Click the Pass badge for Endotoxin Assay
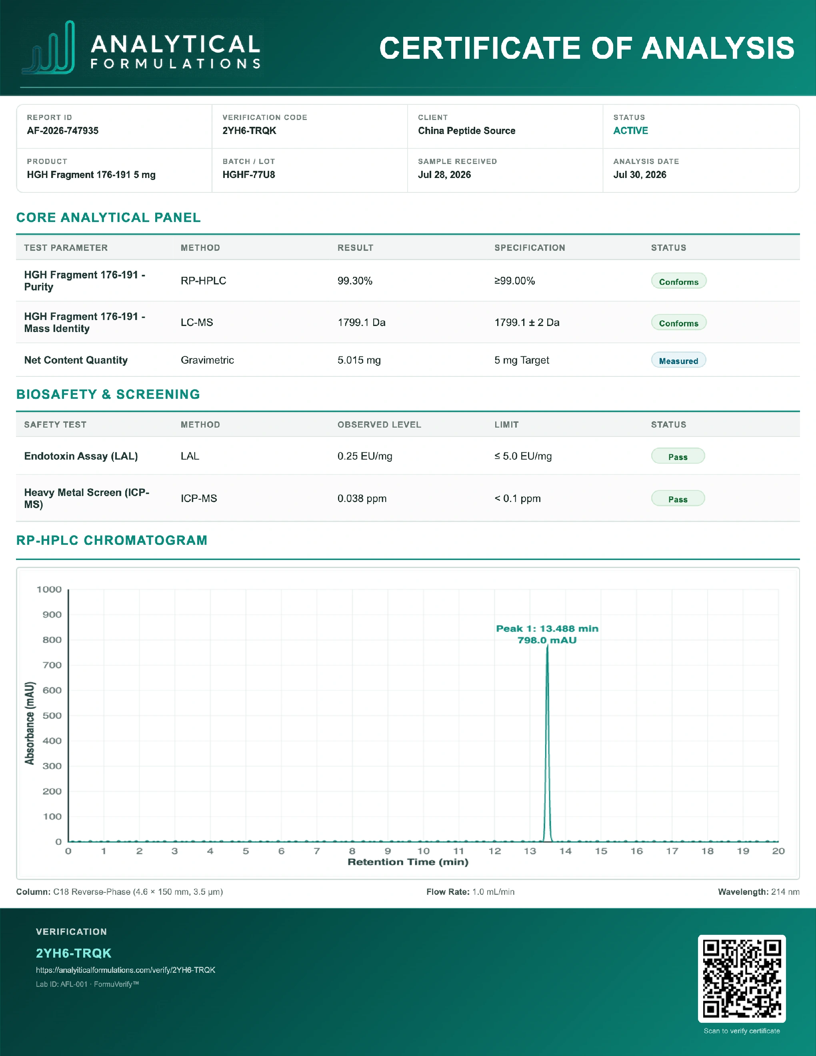Screen dimensions: 816x1056 click(x=678, y=456)
